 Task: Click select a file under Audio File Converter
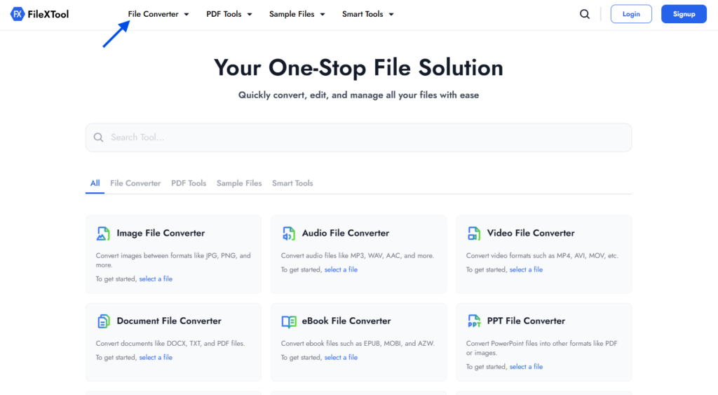pos(341,269)
